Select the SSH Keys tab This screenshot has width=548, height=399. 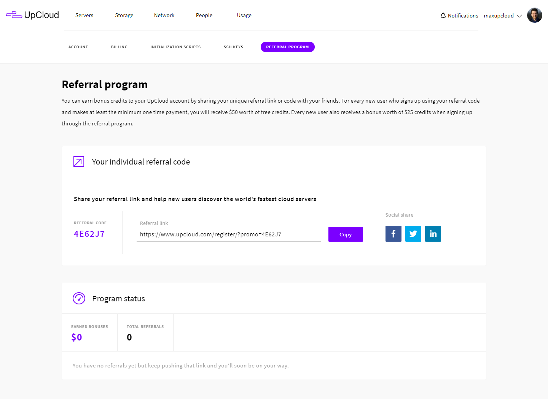click(x=233, y=47)
